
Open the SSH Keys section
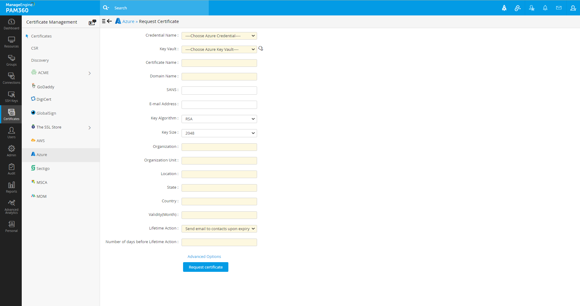tap(11, 96)
